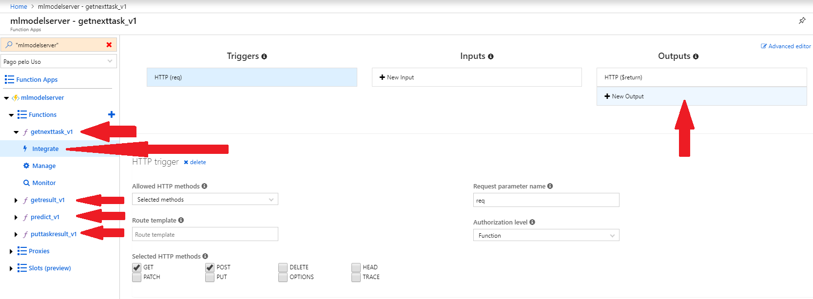Show info for Selected HTTP methods

pyautogui.click(x=205, y=256)
